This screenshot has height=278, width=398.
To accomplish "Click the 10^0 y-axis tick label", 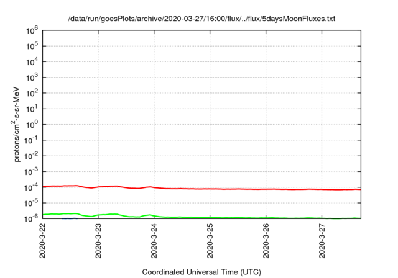I will pos(32,124).
